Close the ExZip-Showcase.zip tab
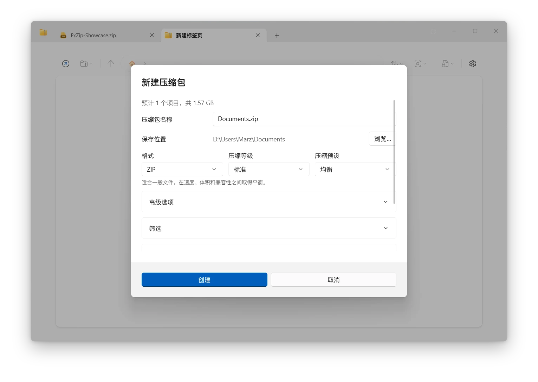538x382 pixels. 152,35
